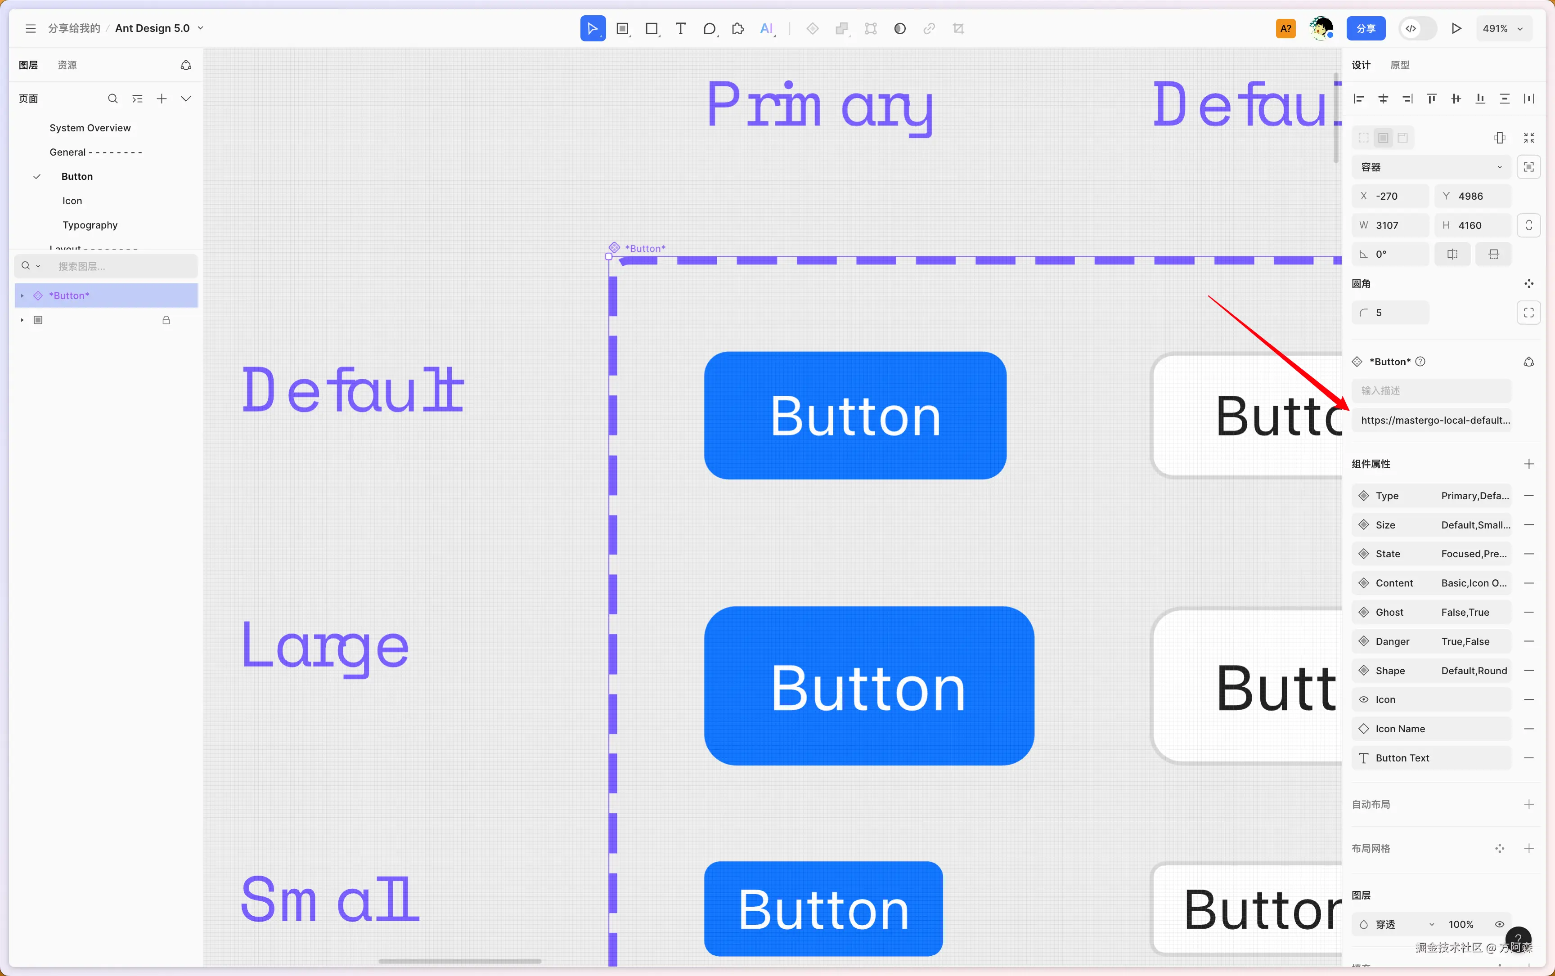Open the mastergo-local-default link
This screenshot has width=1555, height=976.
click(x=1434, y=420)
